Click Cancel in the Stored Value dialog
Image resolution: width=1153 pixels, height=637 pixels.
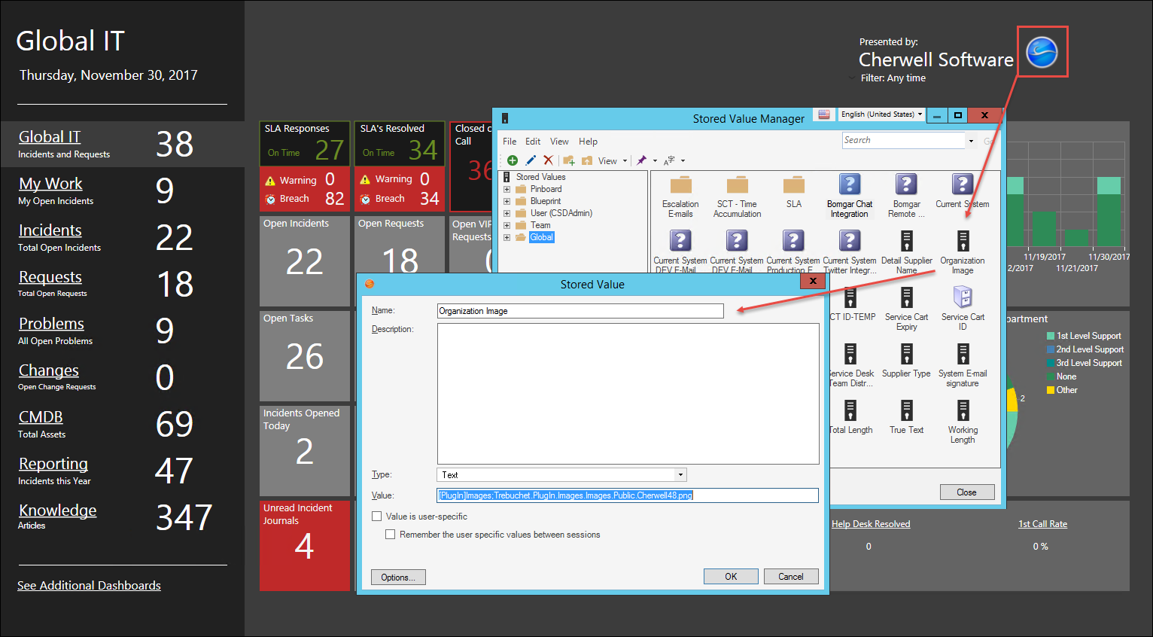coord(791,577)
